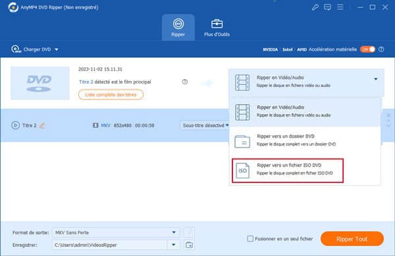Click the 2023-11-02 15.11.31 title

[100, 69]
